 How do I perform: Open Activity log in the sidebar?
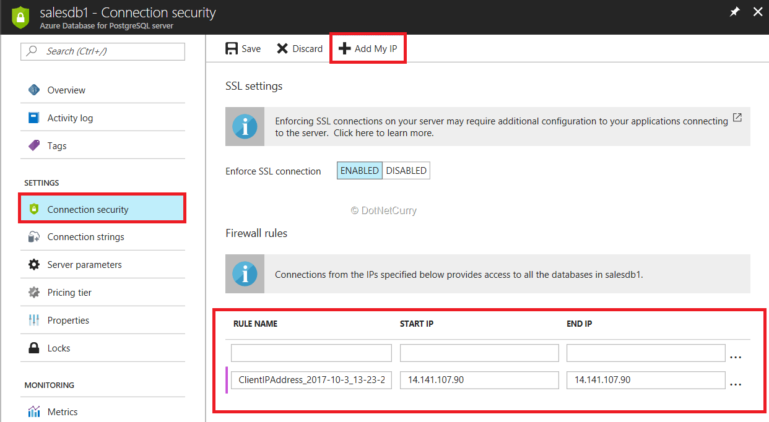[x=103, y=118]
